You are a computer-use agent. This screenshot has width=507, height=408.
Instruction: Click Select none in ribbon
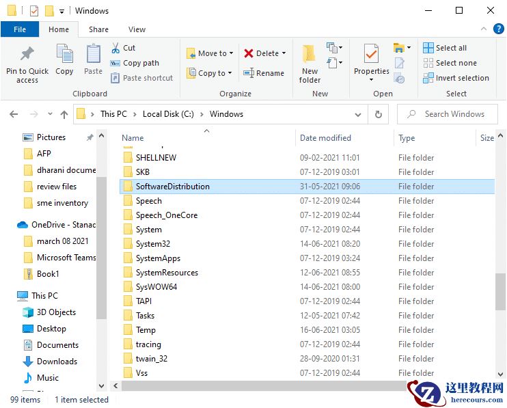point(450,63)
